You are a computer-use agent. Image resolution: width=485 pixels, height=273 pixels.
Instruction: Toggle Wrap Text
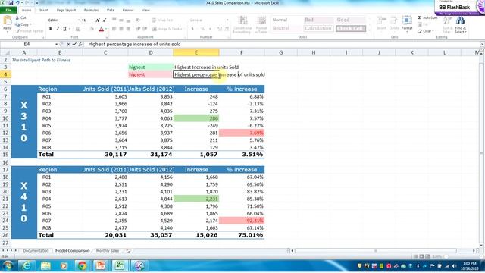coord(163,20)
